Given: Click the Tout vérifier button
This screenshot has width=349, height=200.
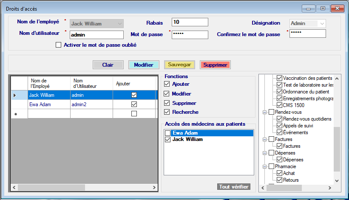Looking at the screenshot, I should [x=234, y=187].
